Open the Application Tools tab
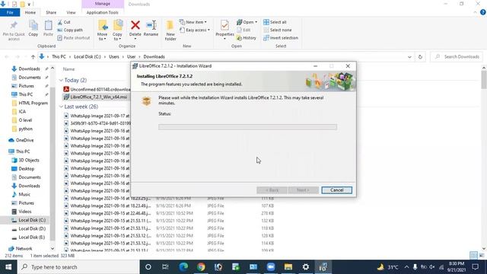487x274 pixels. tap(102, 12)
